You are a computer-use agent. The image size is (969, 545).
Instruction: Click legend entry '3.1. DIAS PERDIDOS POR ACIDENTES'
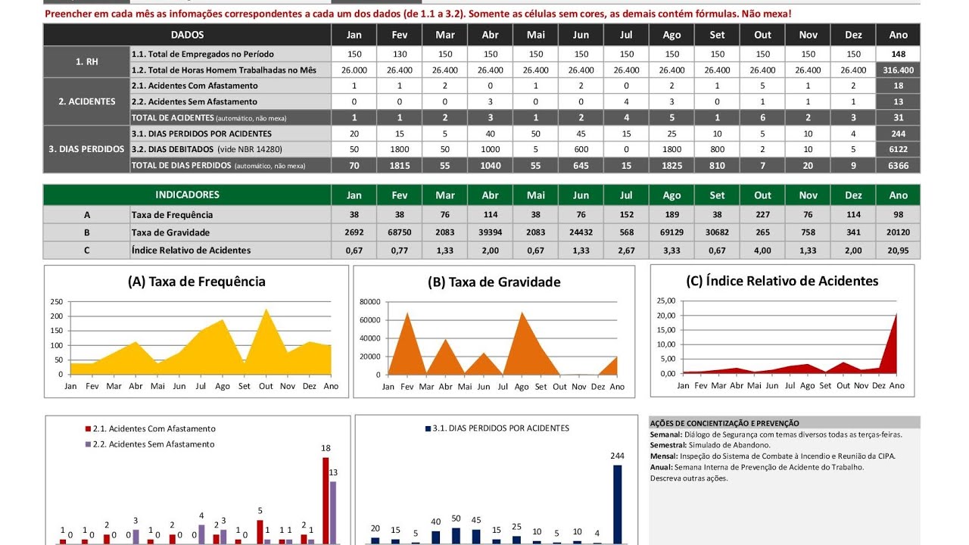click(497, 428)
